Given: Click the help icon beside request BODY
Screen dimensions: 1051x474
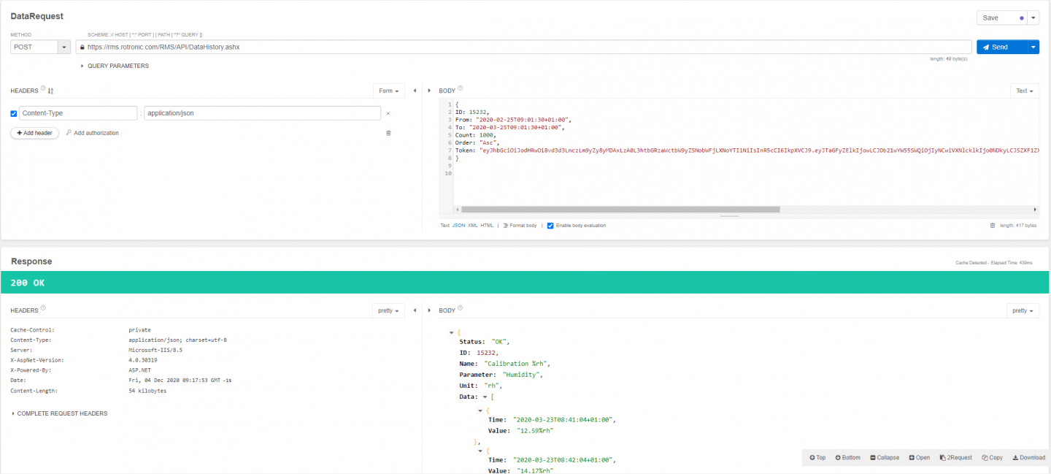Looking at the screenshot, I should [460, 89].
